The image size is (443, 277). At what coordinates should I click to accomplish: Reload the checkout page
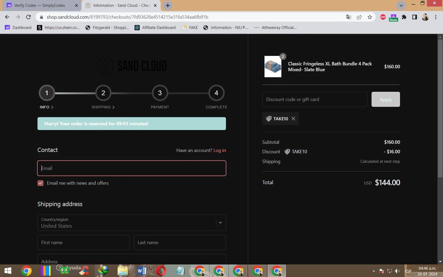click(x=28, y=17)
